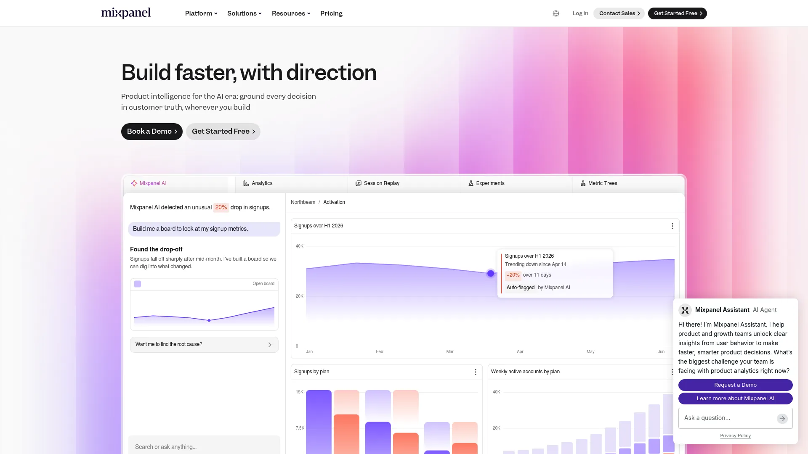Image resolution: width=808 pixels, height=454 pixels.
Task: Click the Open board link
Action: pos(263,284)
